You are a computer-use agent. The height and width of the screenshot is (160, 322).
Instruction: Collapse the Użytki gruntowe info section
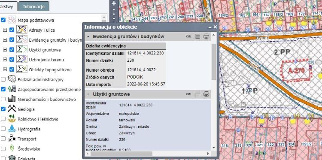pos(88,94)
